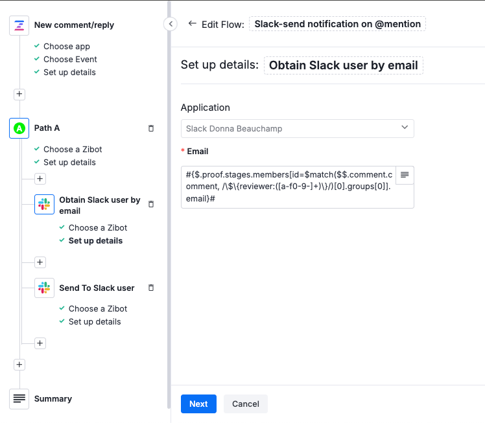The image size is (485, 423).
Task: Open the Send To Slack user Slack icon
Action: tap(44, 288)
